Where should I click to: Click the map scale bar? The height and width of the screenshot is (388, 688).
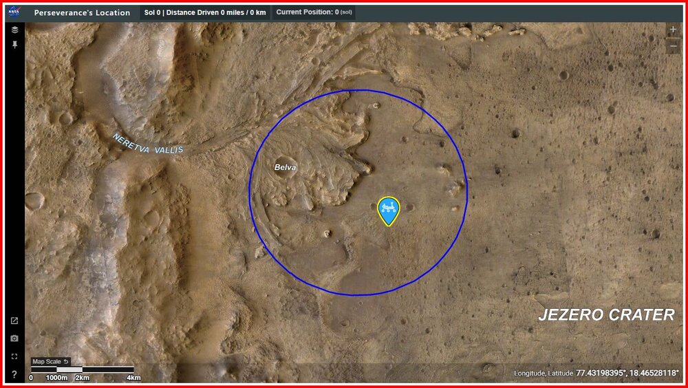click(x=83, y=369)
